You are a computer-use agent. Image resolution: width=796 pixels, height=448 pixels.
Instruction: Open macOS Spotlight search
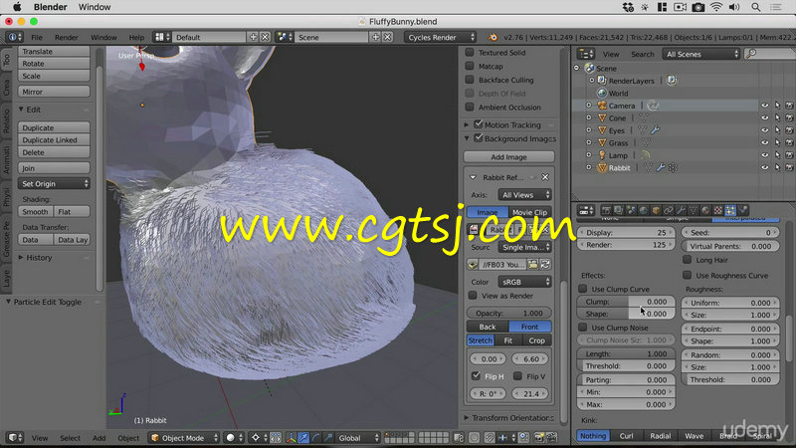coord(756,7)
